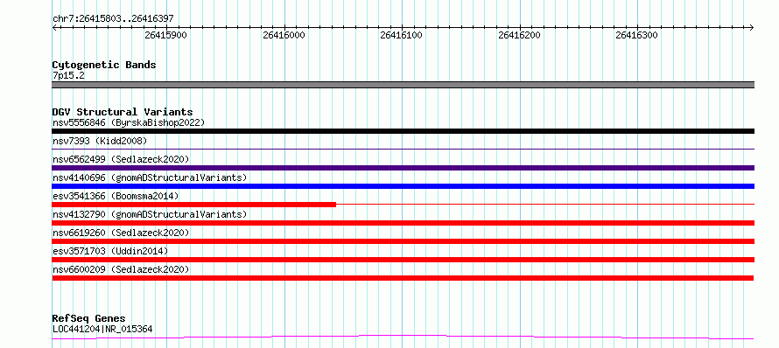Select the red nsv6619260 variant bar
The height and width of the screenshot is (348, 779).
tap(403, 241)
